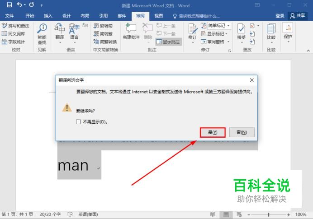Convert text with 繁转简

pos(103,26)
